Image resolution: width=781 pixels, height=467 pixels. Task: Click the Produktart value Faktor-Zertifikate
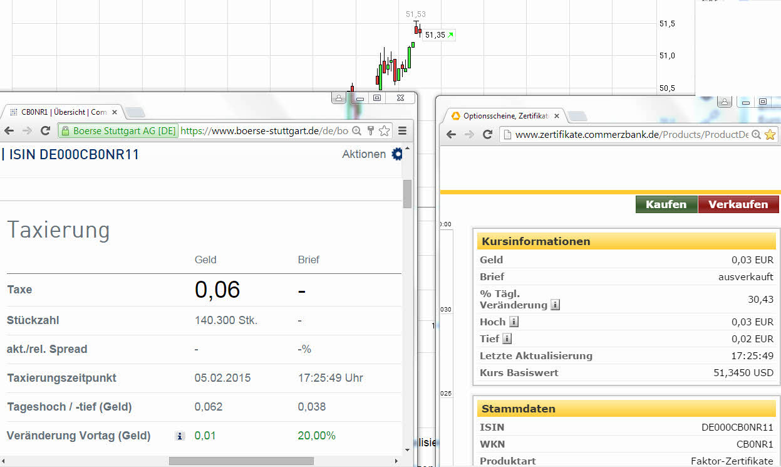[x=732, y=461]
